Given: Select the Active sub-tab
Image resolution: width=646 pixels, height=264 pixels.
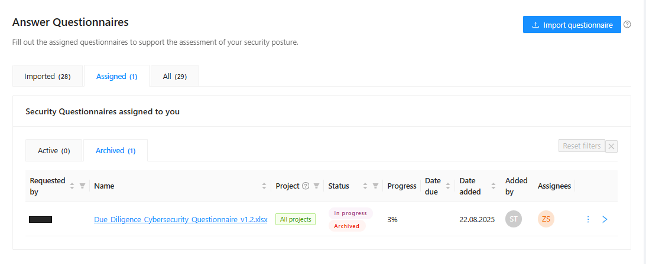Looking at the screenshot, I should (x=54, y=151).
